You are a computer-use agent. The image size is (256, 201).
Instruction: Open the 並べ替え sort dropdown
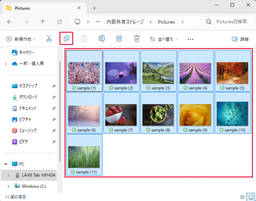point(163,39)
